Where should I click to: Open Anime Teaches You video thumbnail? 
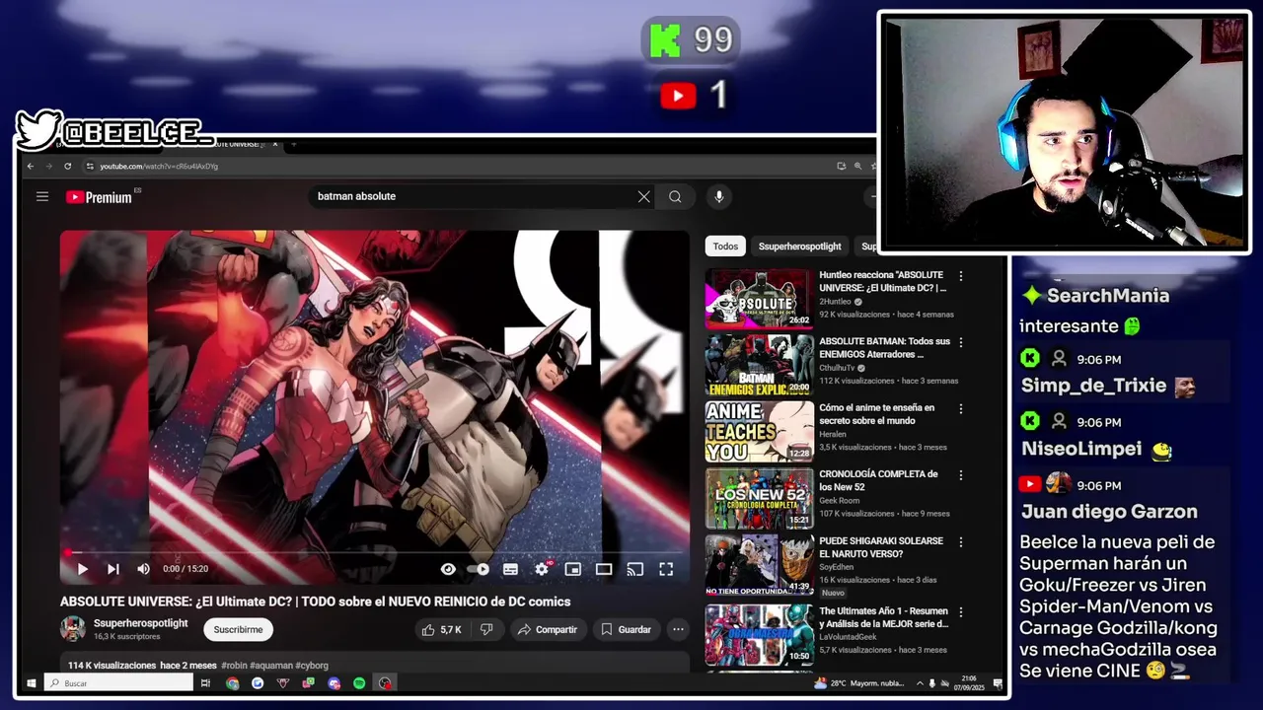[759, 431]
